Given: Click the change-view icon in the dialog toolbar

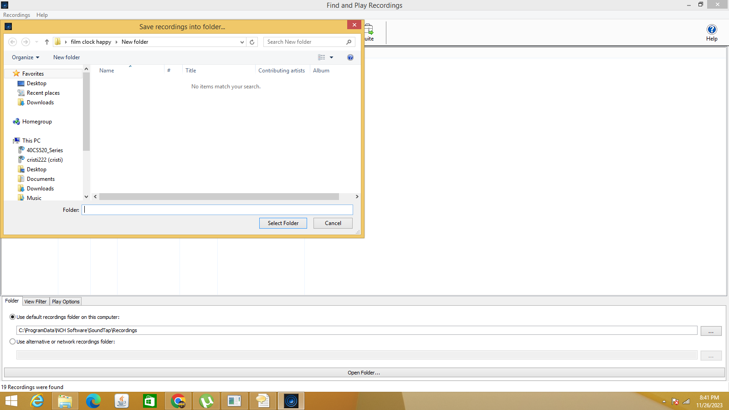Looking at the screenshot, I should (322, 57).
